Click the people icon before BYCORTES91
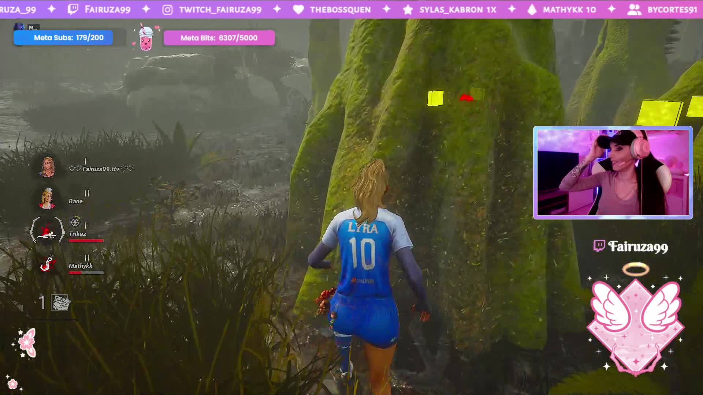This screenshot has height=395, width=703. tap(634, 10)
